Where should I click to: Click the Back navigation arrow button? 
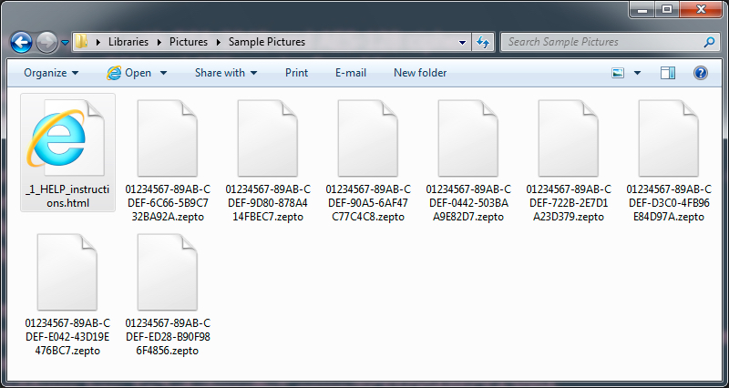pos(22,42)
